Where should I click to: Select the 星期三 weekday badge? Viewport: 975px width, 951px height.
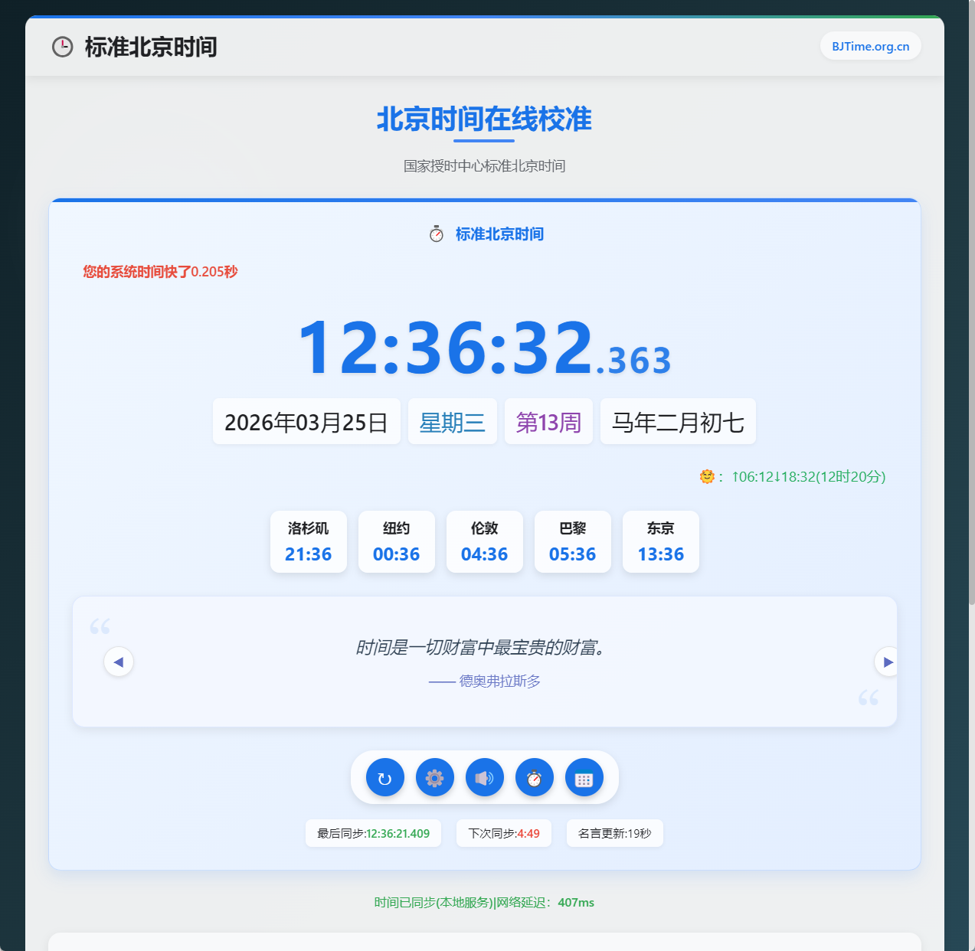click(452, 421)
